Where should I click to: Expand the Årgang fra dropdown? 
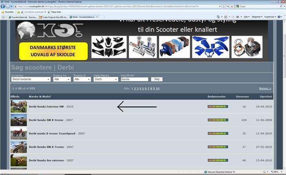coord(62,79)
